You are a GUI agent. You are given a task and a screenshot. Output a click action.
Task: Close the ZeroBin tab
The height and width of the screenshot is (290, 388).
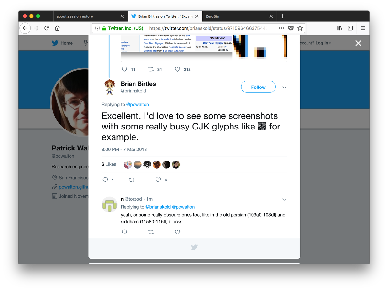(x=271, y=16)
